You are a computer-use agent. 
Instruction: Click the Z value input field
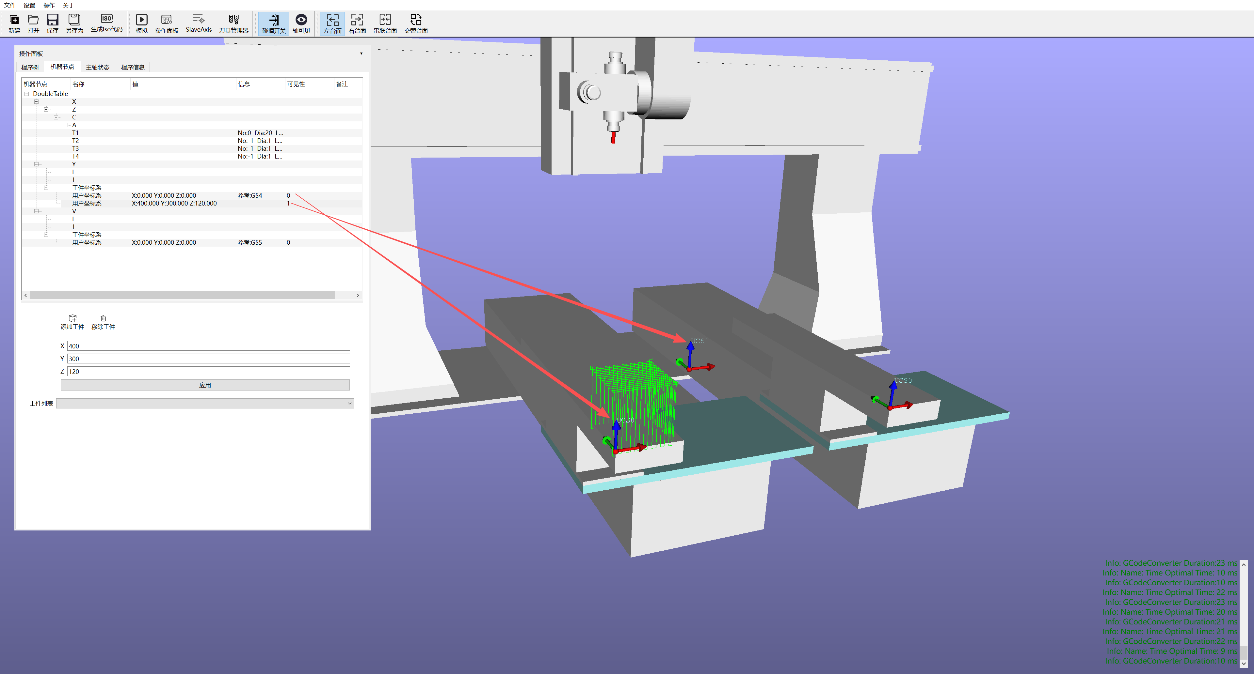coord(208,371)
